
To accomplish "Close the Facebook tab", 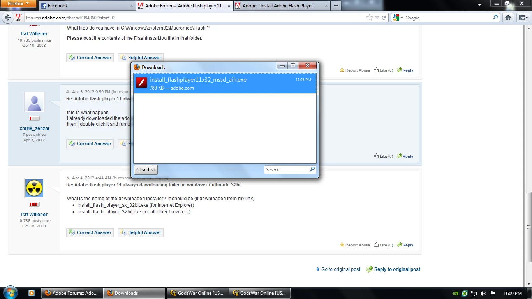I will click(x=131, y=6).
